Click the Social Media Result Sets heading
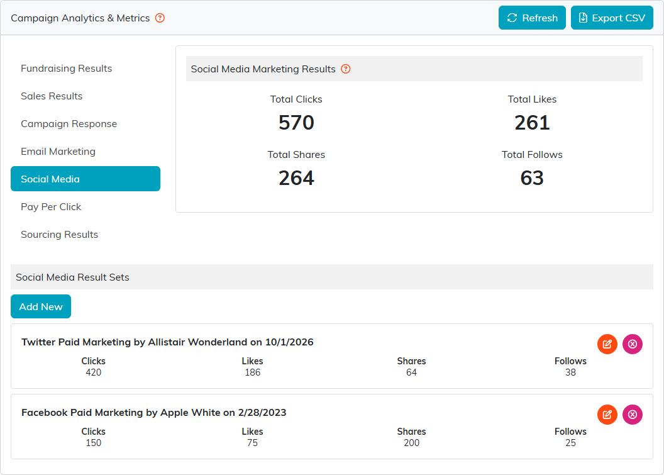This screenshot has height=475, width=664. tap(72, 277)
